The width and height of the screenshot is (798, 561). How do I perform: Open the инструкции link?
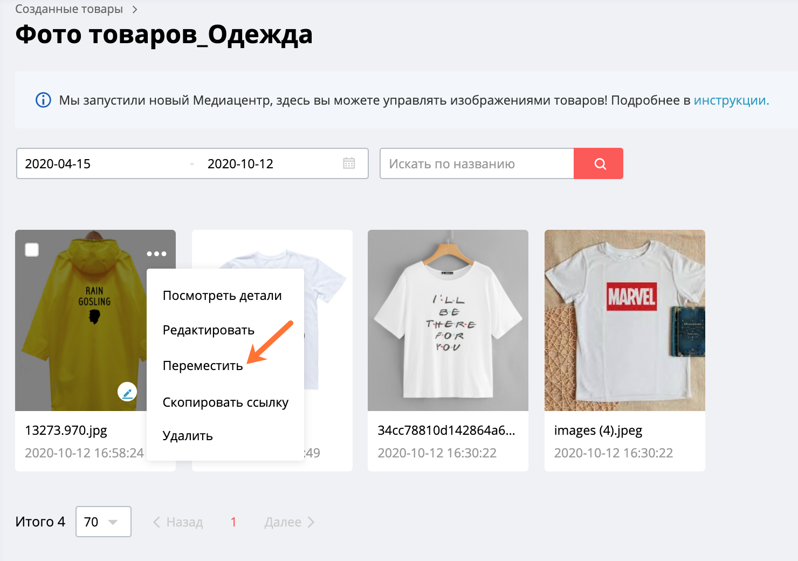coord(731,100)
